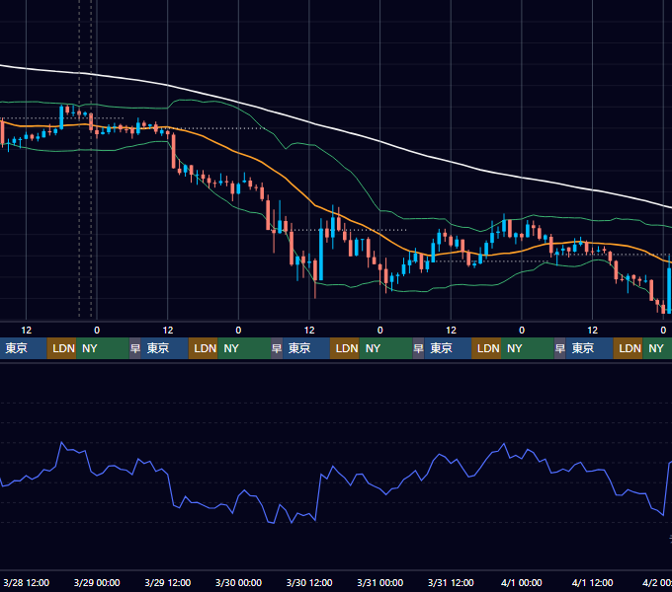Click the NY session block starting 3/29
This screenshot has height=592, width=672.
244,348
